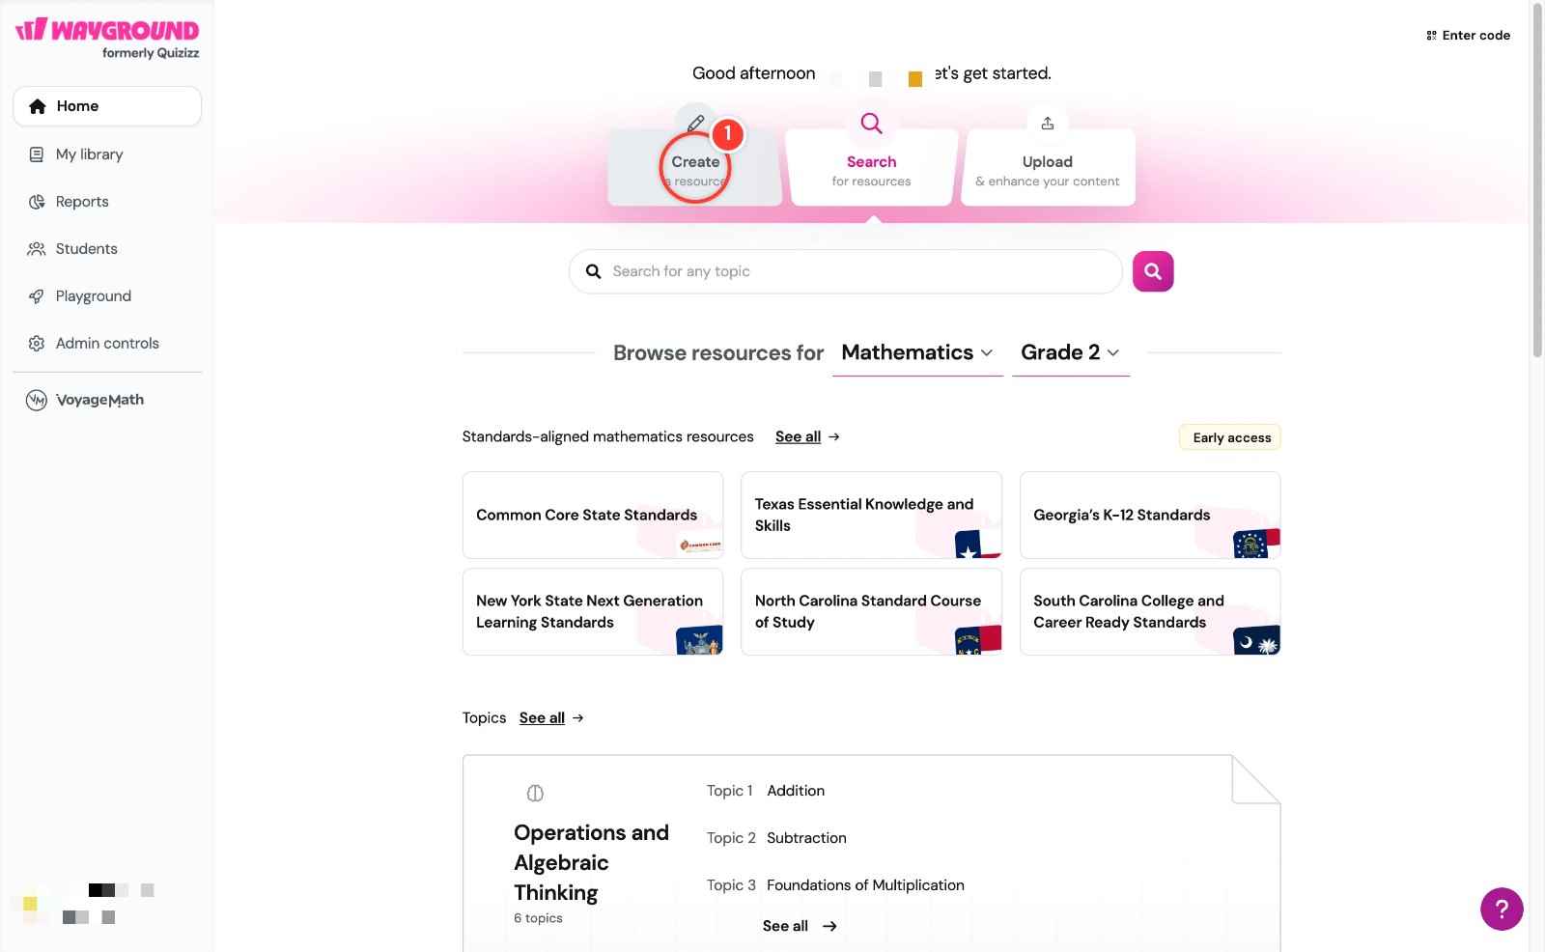Open the Create a resource tab
This screenshot has width=1545, height=952.
[x=695, y=167]
